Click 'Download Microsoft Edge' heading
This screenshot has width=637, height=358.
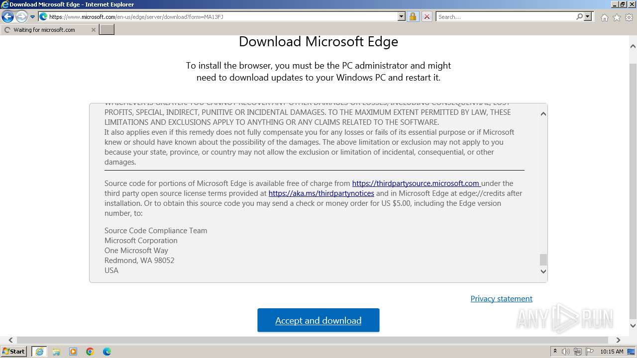point(318,41)
